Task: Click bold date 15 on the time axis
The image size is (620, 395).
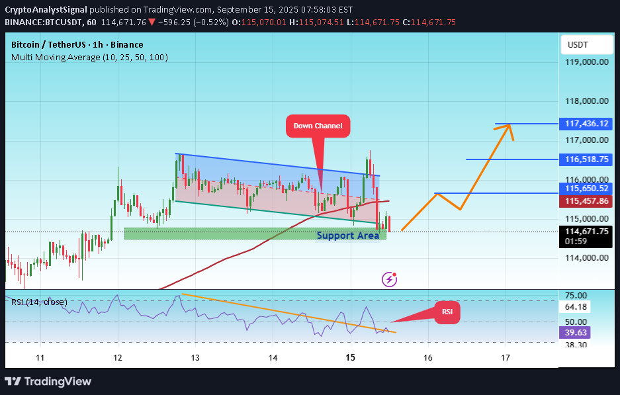Action: pyautogui.click(x=350, y=358)
